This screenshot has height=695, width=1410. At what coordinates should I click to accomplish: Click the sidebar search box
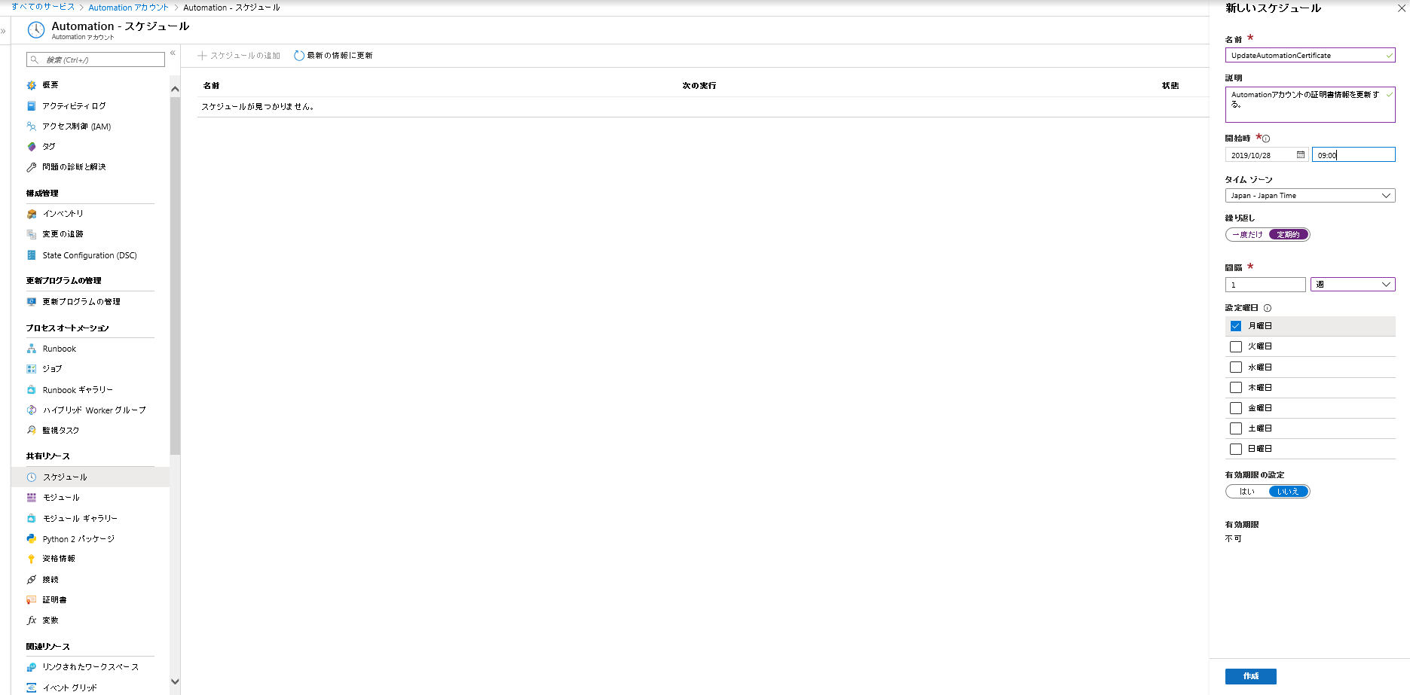(x=96, y=59)
